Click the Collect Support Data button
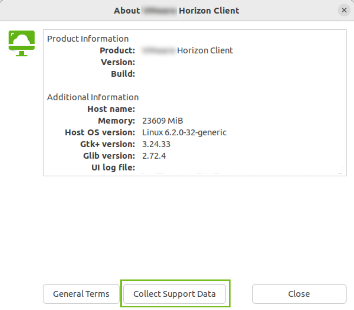Image resolution: width=354 pixels, height=310 pixels. 175,294
